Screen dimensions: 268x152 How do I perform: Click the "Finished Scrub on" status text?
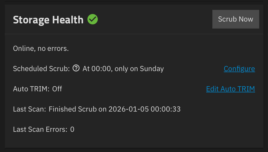tap(78, 109)
